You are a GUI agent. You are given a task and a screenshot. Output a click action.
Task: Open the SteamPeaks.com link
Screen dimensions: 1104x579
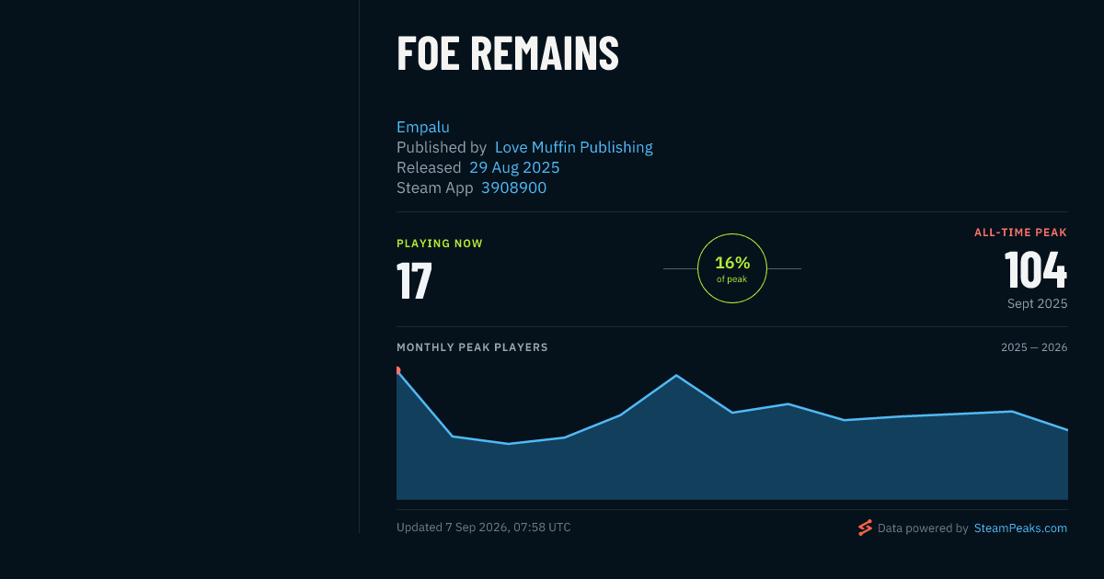click(x=1020, y=528)
